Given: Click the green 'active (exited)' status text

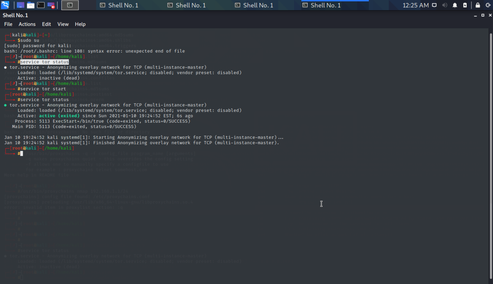Looking at the screenshot, I should click(x=60, y=116).
